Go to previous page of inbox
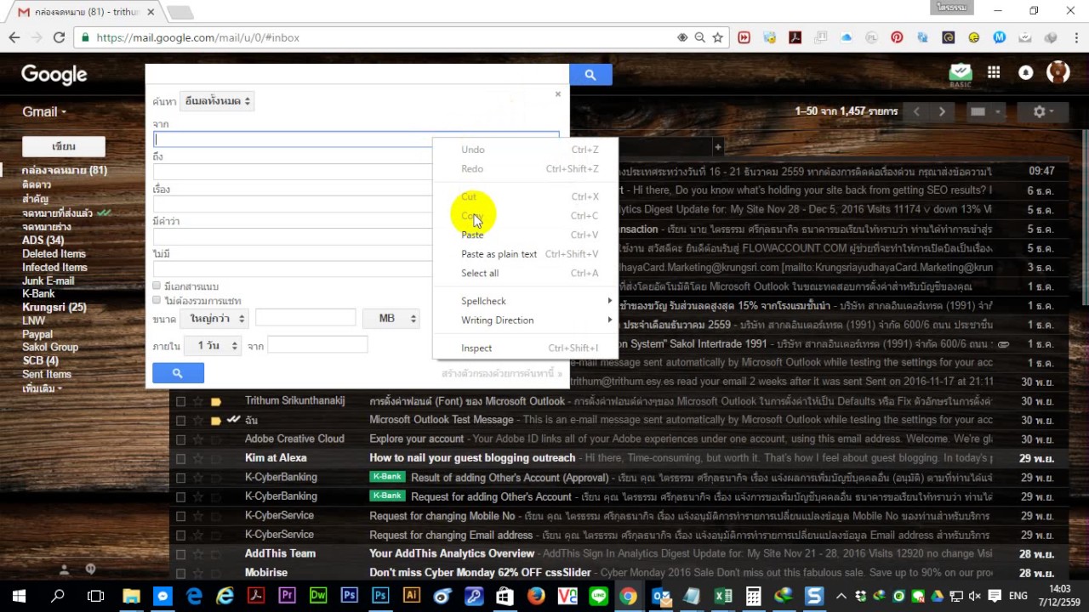1089x612 pixels. pos(916,111)
